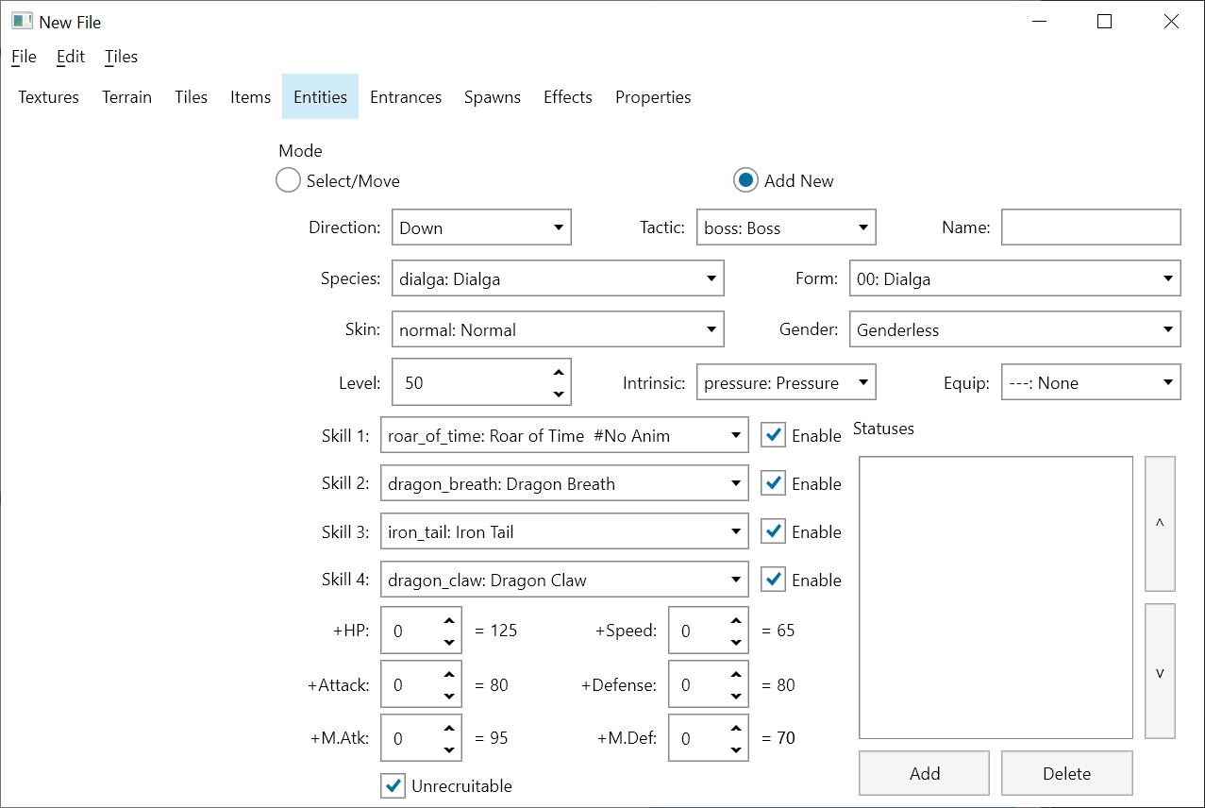Viewport: 1205px width, 808px height.
Task: Move status up with ^ button
Action: pos(1160,524)
